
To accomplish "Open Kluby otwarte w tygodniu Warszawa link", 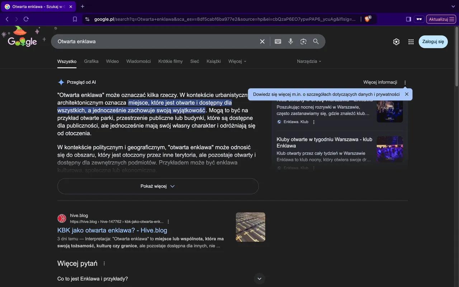I will pos(325,142).
